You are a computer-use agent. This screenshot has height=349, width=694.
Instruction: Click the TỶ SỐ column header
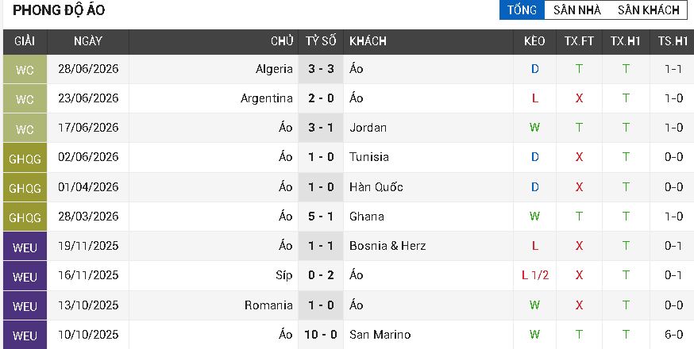click(x=321, y=41)
